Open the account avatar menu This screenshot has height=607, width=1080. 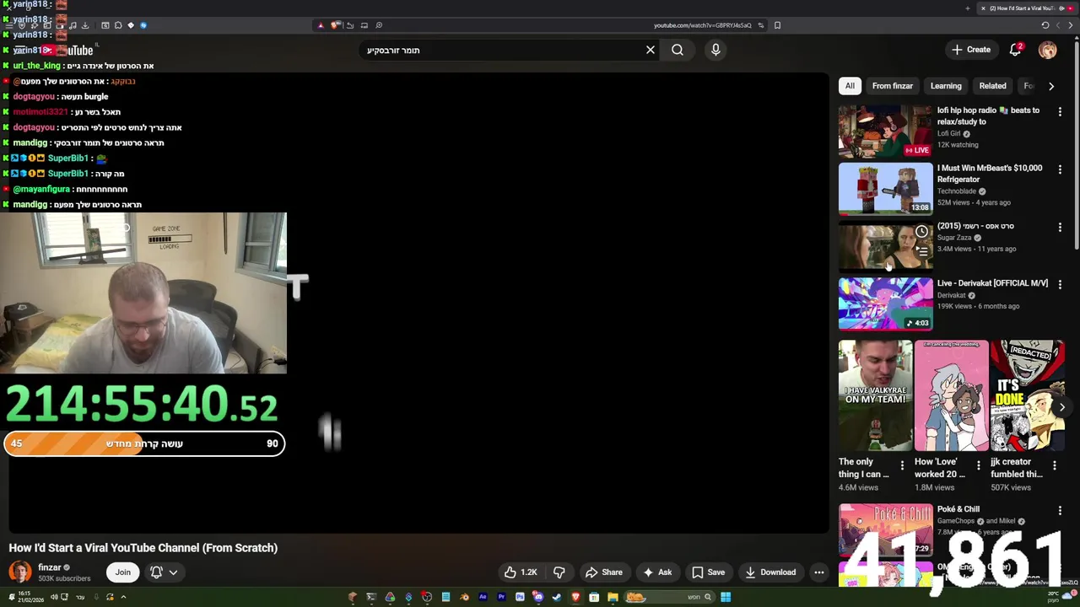tap(1047, 50)
